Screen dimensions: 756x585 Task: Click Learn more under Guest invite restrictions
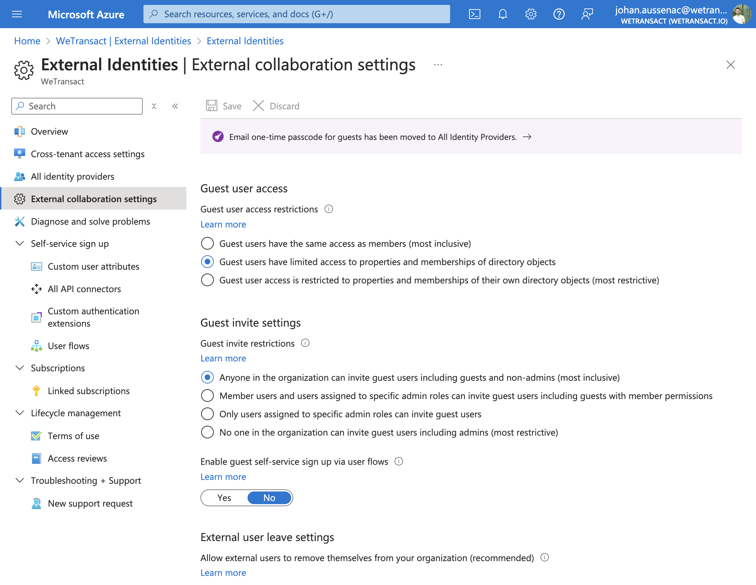point(223,358)
